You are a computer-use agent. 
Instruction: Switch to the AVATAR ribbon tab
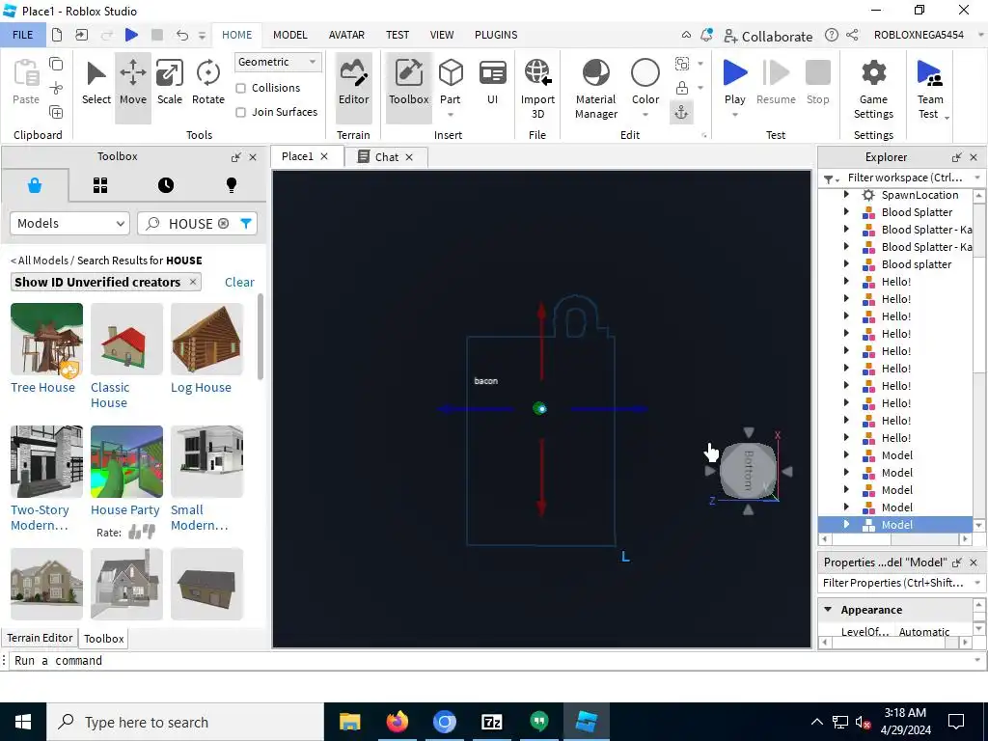pos(346,35)
